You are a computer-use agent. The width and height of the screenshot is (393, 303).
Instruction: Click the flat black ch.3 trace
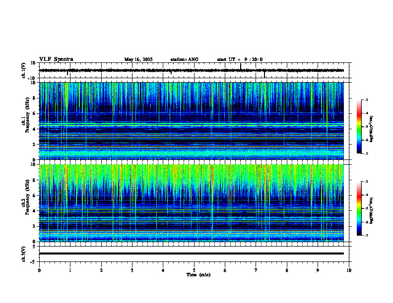[x=192, y=253]
